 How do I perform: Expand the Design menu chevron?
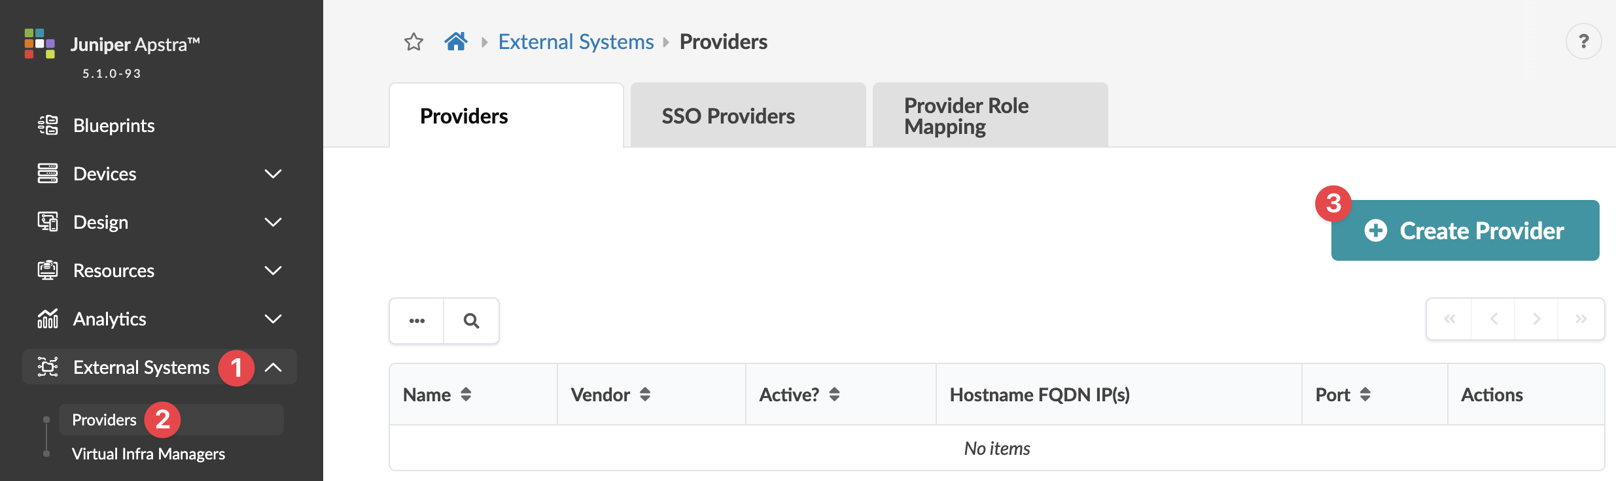click(273, 222)
